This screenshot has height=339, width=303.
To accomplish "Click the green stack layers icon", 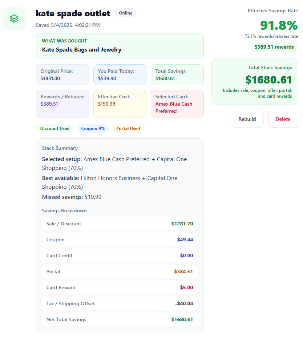I will pos(14,19).
